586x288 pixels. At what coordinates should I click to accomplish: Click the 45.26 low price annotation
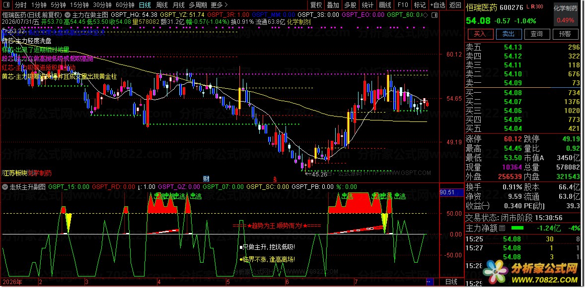[x=316, y=173]
